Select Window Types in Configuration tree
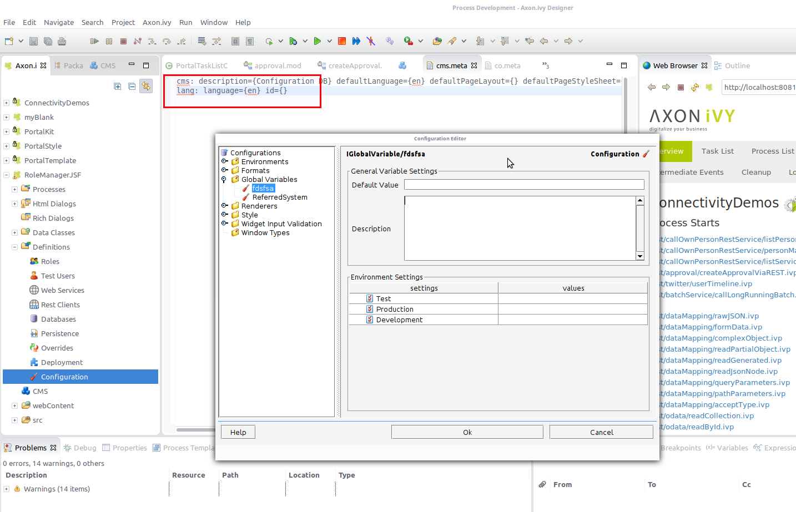The height and width of the screenshot is (512, 796). click(265, 232)
